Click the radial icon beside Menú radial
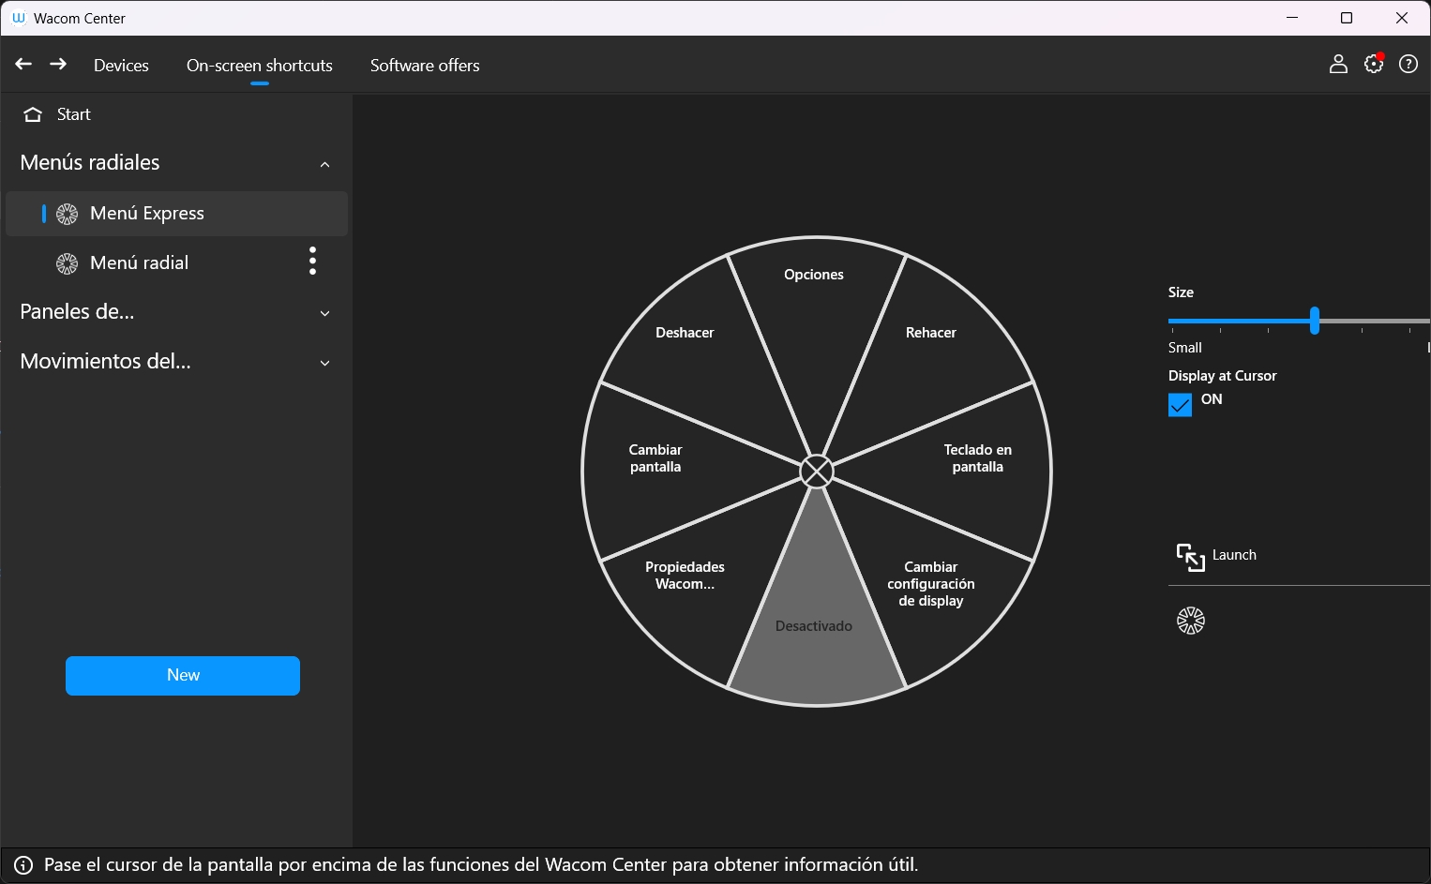The image size is (1431, 884). click(x=68, y=263)
